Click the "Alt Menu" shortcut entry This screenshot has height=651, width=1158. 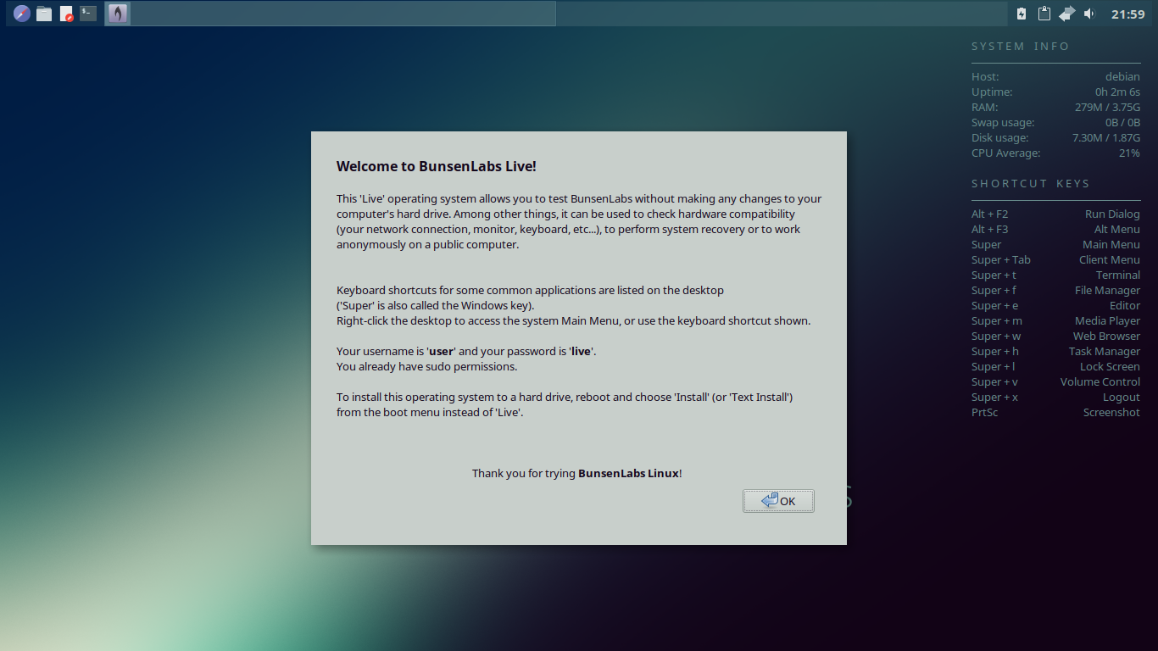click(1117, 230)
